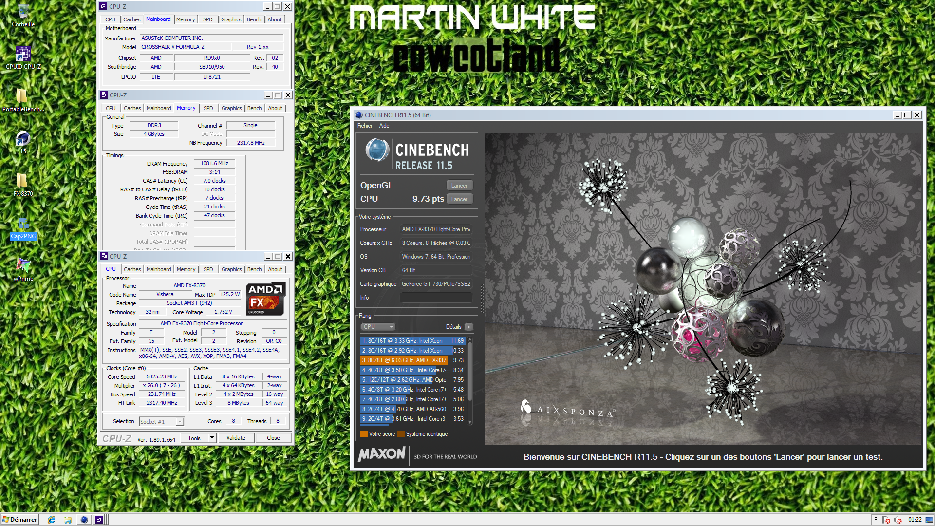The image size is (935, 526).
Task: Click the Système identique brown swatch
Action: click(x=401, y=434)
